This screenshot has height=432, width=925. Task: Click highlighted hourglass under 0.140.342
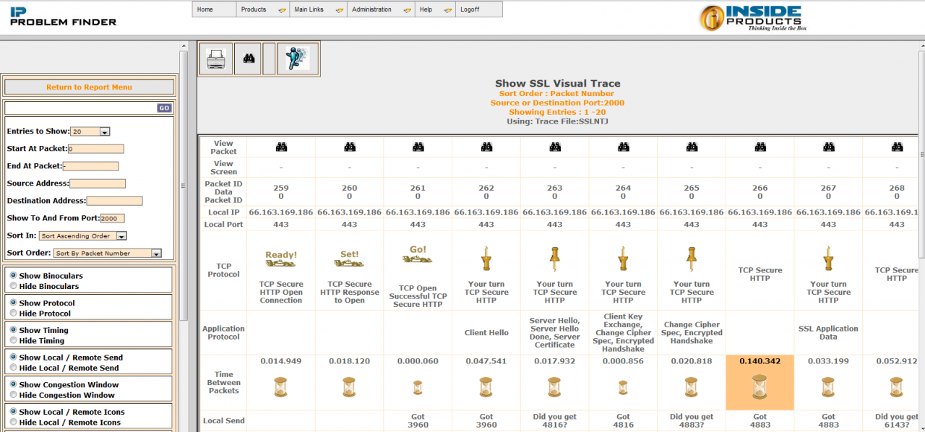tap(760, 390)
